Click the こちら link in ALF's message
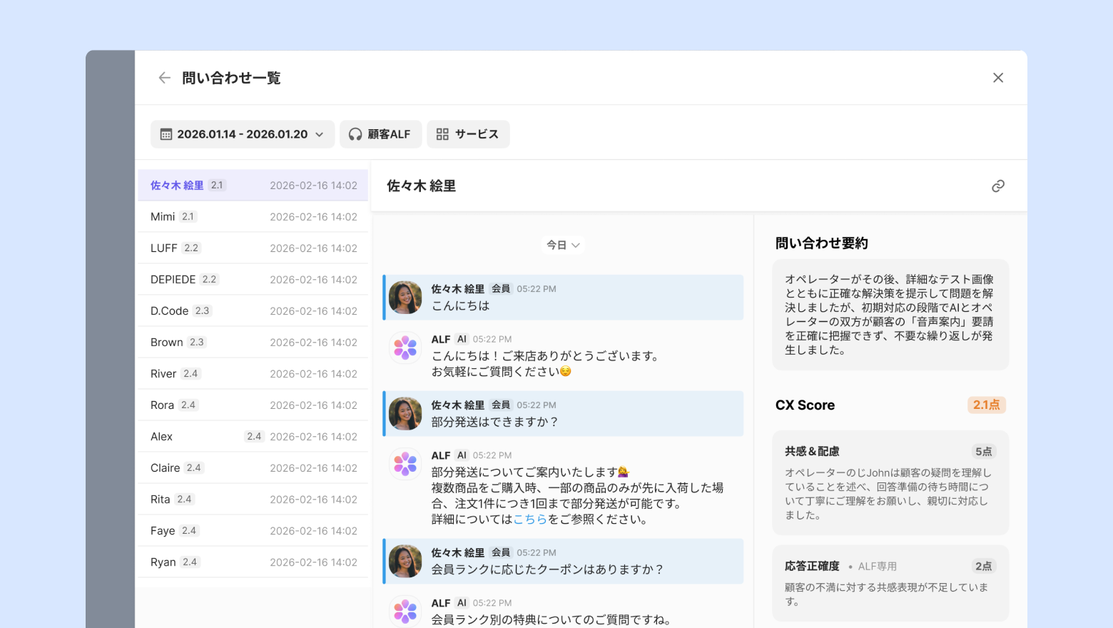Viewport: 1113px width, 628px height. (x=529, y=520)
